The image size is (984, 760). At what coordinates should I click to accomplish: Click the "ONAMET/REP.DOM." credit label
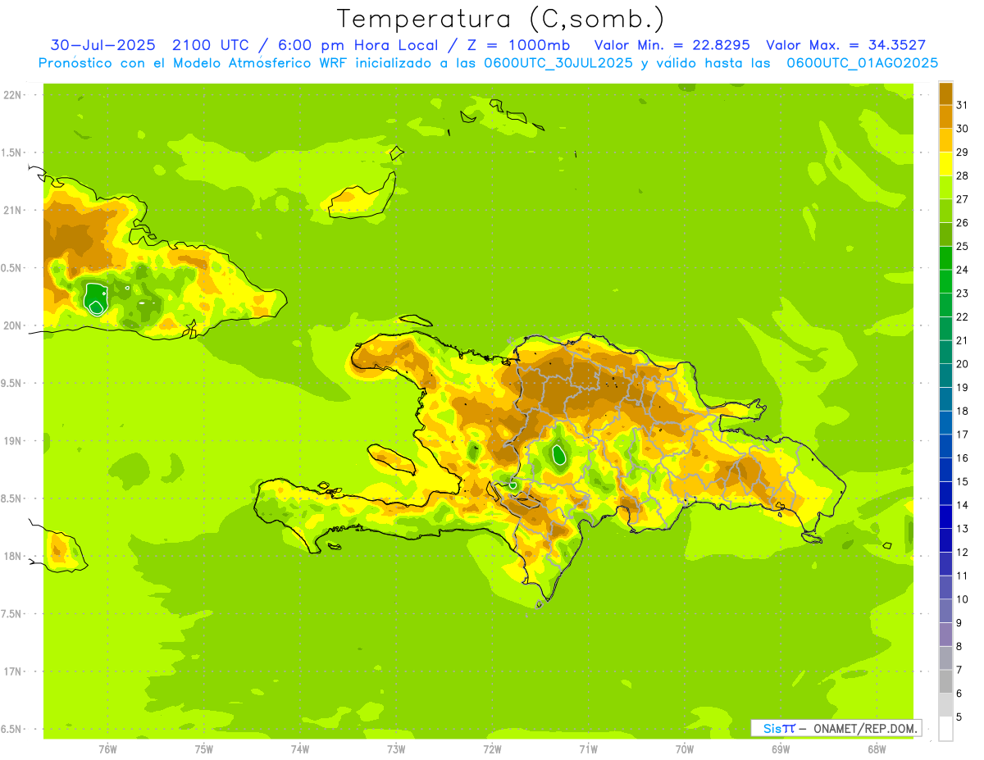[865, 728]
